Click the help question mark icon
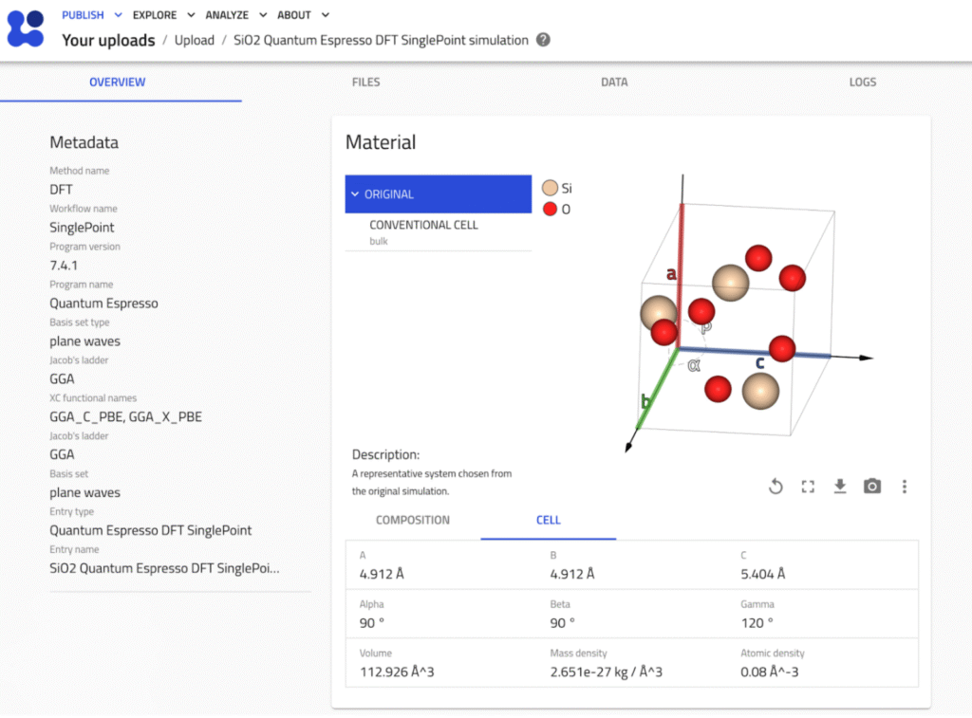Image resolution: width=972 pixels, height=718 pixels. (x=543, y=41)
